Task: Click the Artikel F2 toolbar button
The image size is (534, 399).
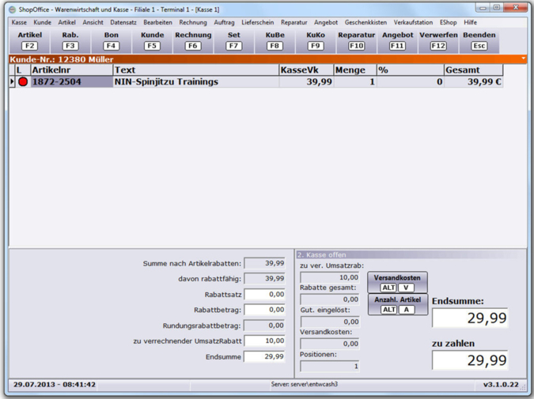Action: click(29, 40)
